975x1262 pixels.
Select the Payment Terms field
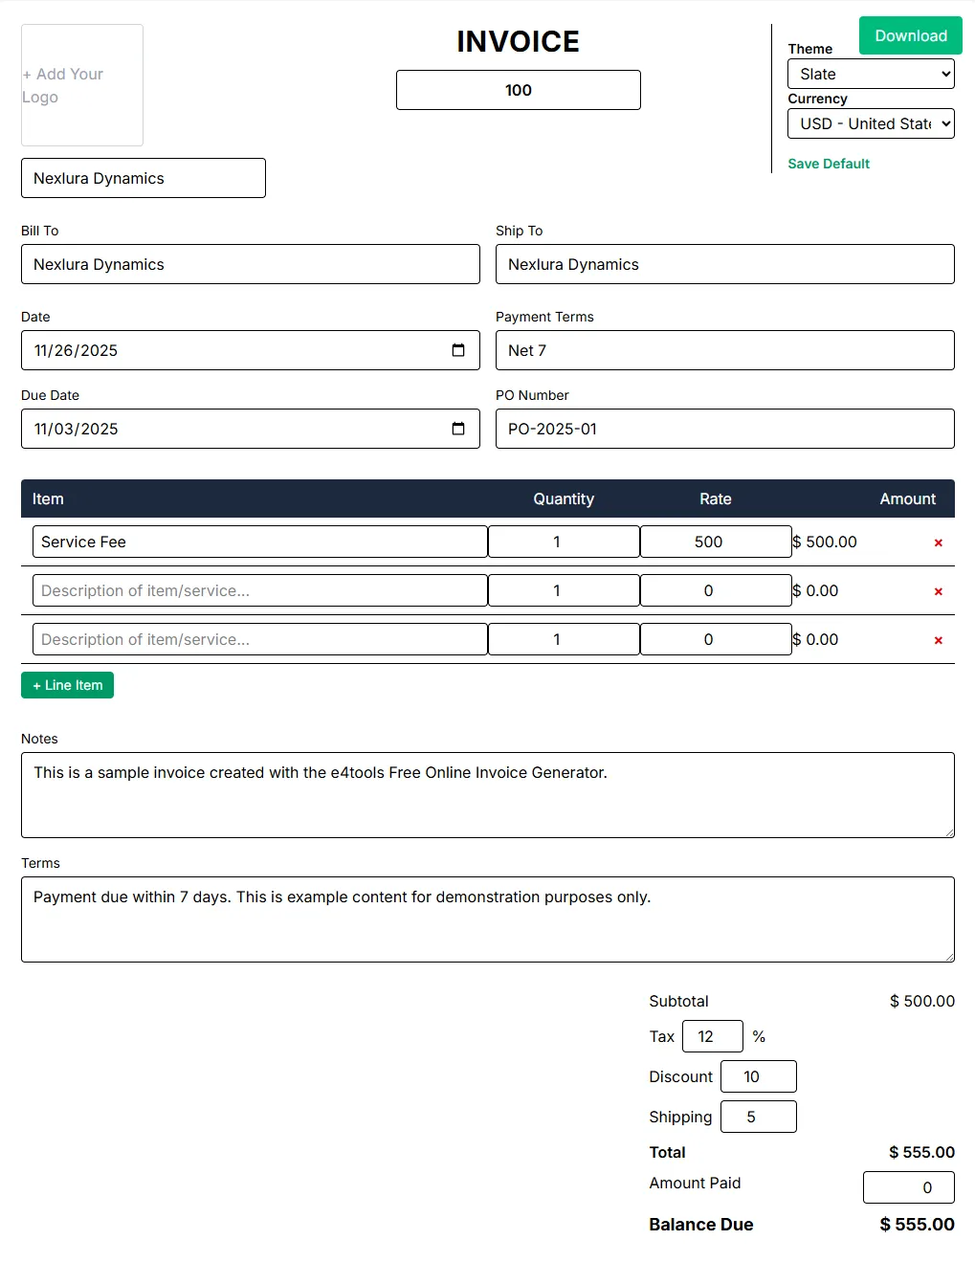[x=724, y=350]
